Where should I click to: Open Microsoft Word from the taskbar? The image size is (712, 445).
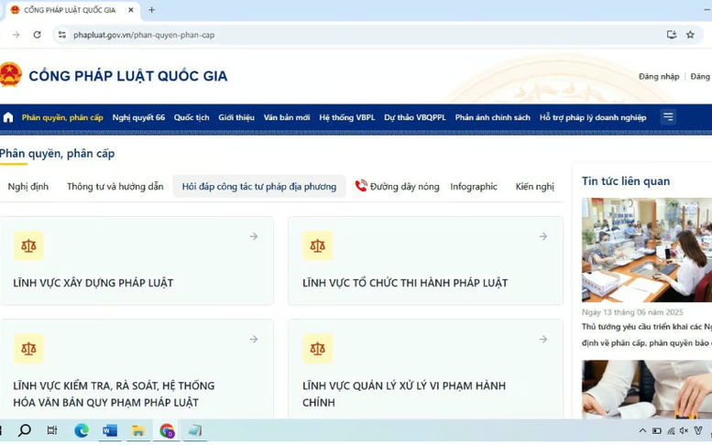[110, 430]
